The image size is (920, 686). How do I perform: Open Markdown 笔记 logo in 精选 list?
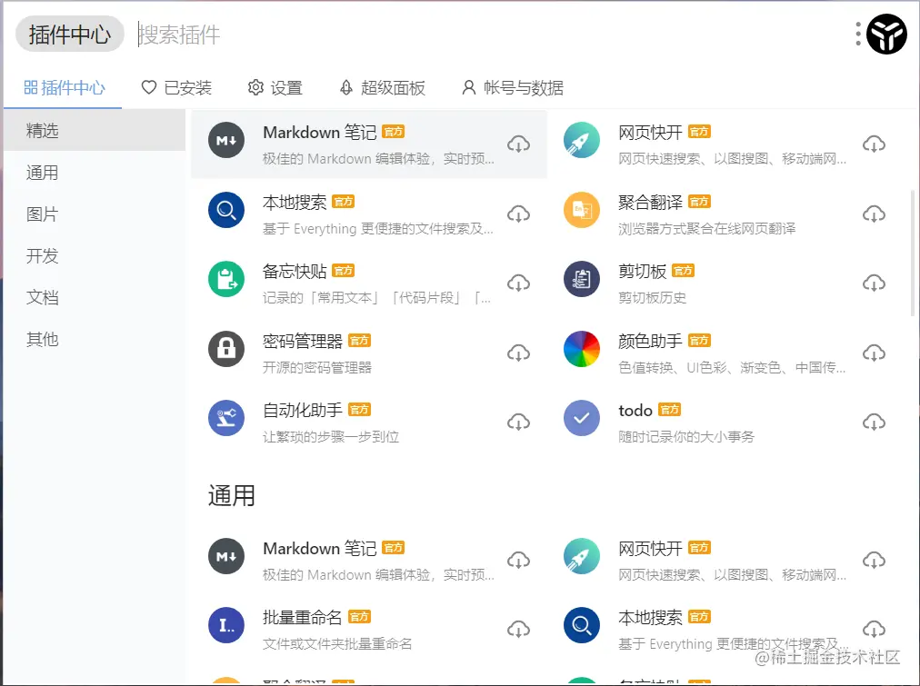tap(226, 140)
